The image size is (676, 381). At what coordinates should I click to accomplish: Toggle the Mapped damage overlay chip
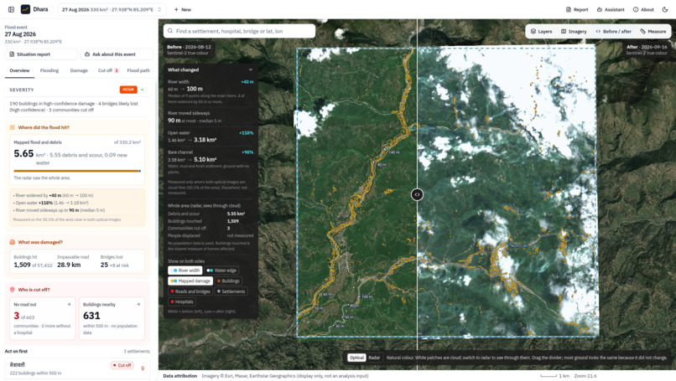coord(190,281)
